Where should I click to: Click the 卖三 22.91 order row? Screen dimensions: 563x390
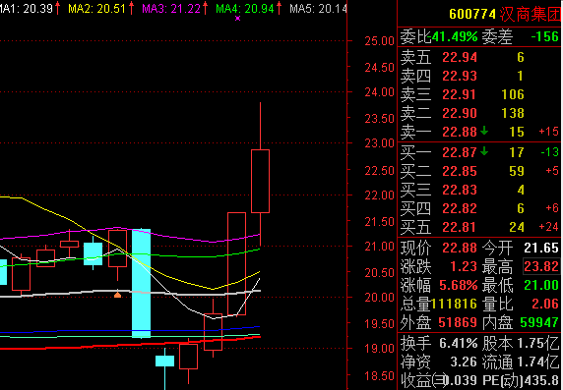coord(479,94)
